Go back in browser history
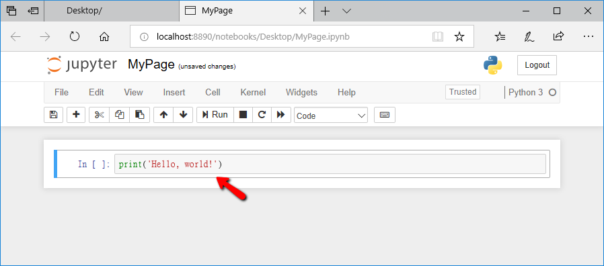Screen dimensions: 604x266 (x=15, y=36)
